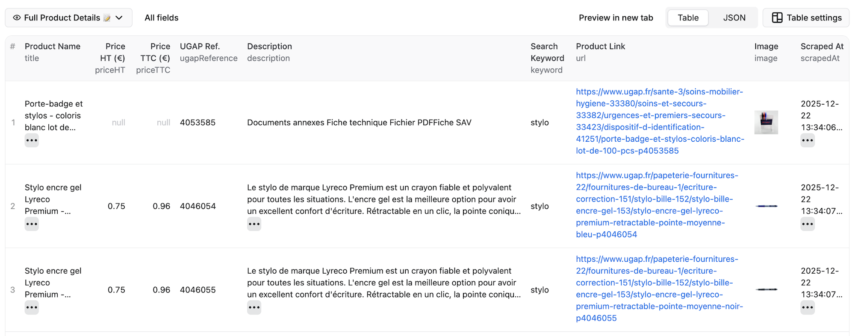Click the ellipsis under row 3 product name
Screen dimensions: 855x336
[31, 307]
